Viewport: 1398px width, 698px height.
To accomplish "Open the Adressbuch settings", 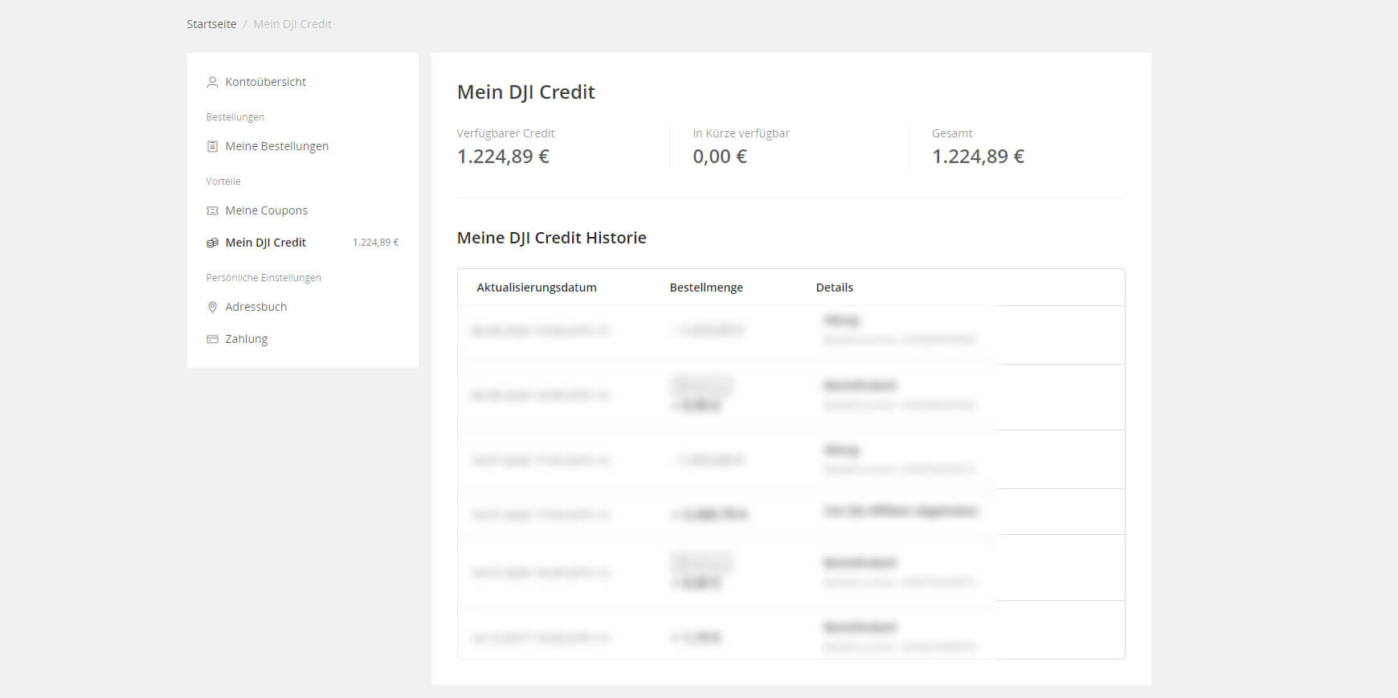I will (x=255, y=307).
